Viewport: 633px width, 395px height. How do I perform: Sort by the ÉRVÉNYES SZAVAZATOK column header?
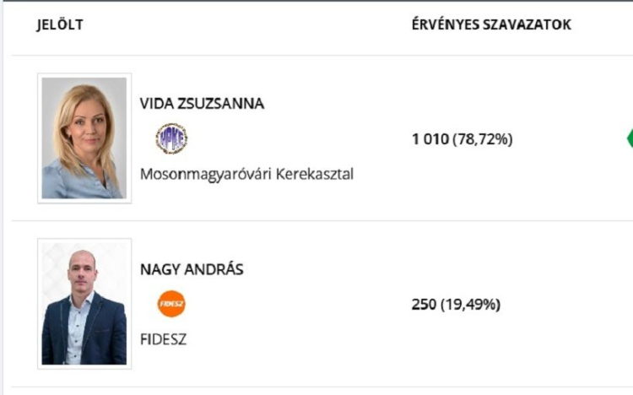490,25
